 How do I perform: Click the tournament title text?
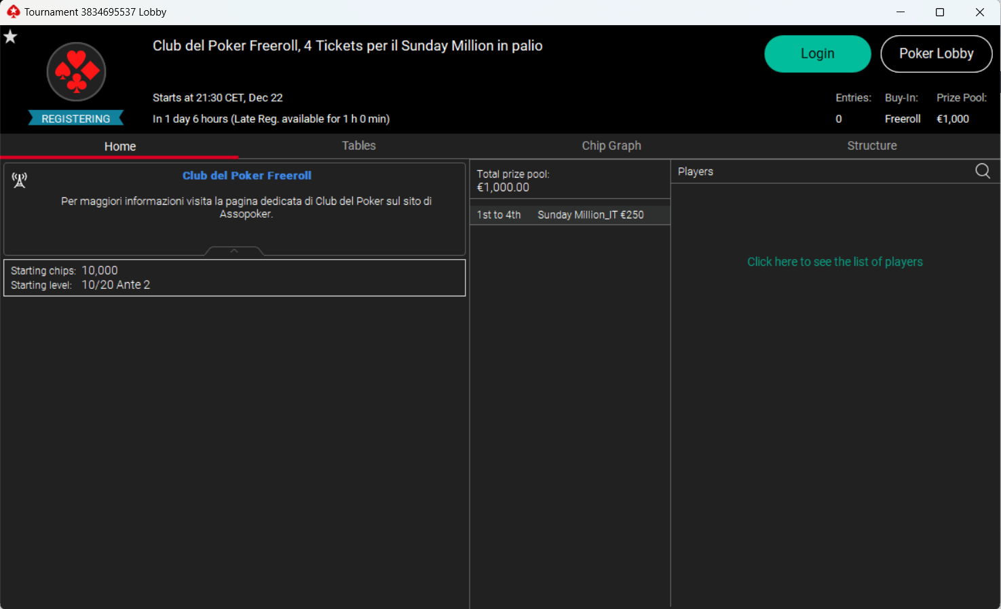pyautogui.click(x=347, y=45)
